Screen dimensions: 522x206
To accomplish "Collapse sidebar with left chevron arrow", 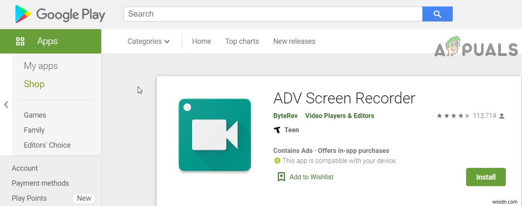I will point(6,105).
